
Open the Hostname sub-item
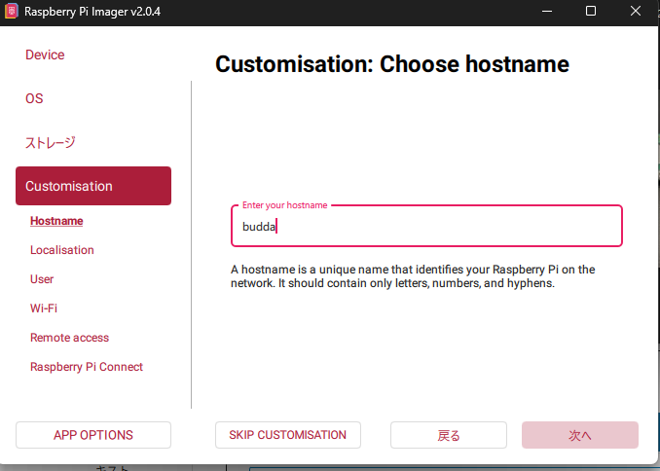point(56,221)
